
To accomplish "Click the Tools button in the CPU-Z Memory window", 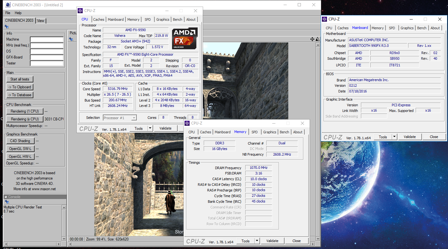I will point(246,241).
